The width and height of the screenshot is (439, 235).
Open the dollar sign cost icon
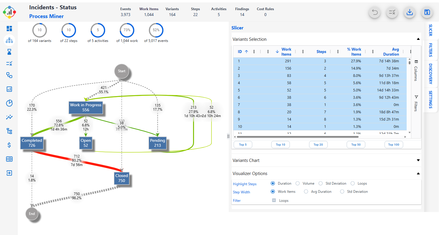(9, 145)
